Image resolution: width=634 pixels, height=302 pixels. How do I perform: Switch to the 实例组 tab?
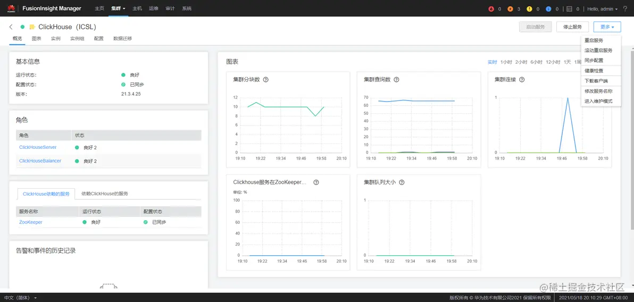coord(77,39)
